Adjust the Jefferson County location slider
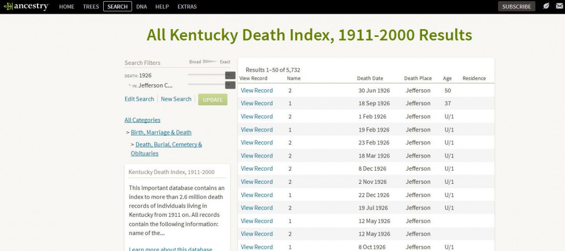The height and width of the screenshot is (251, 565). pos(230,85)
